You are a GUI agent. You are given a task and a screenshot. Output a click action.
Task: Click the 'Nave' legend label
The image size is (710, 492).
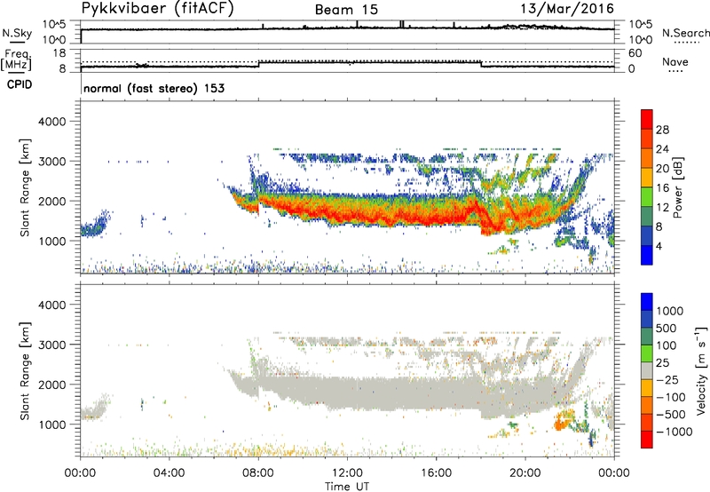674,61
